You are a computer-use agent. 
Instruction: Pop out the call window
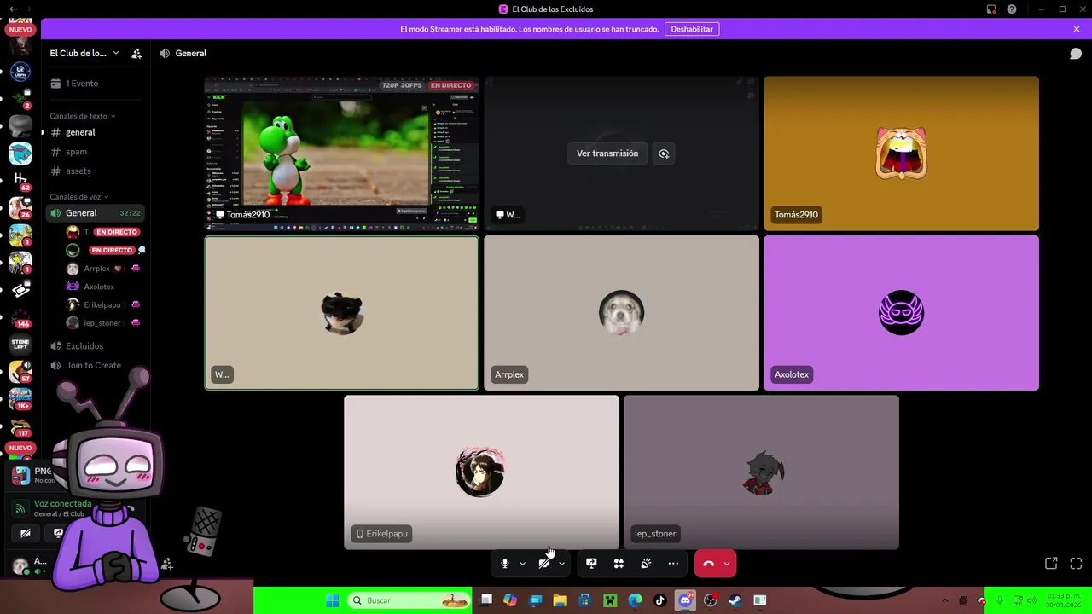click(x=1051, y=564)
